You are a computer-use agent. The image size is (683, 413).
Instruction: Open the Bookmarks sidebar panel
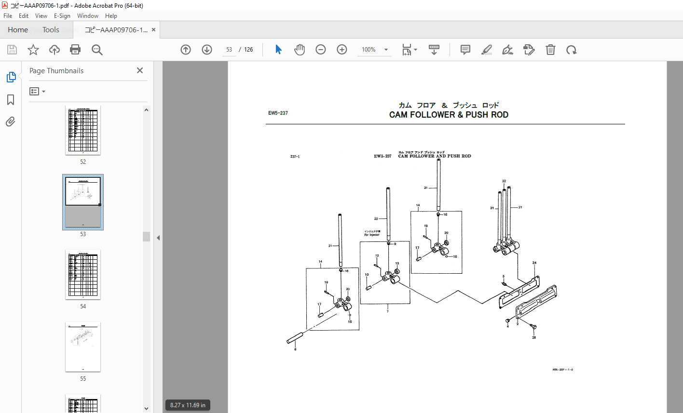pos(11,100)
